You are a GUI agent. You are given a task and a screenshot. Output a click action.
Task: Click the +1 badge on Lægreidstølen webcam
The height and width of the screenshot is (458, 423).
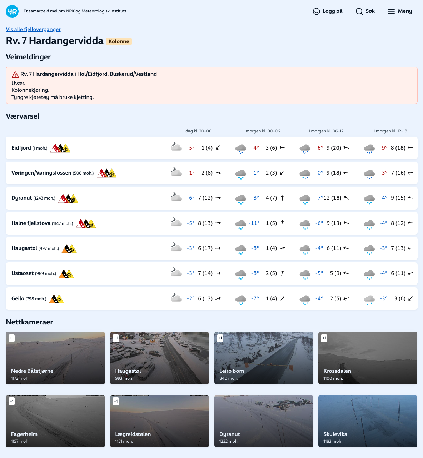[x=116, y=401]
